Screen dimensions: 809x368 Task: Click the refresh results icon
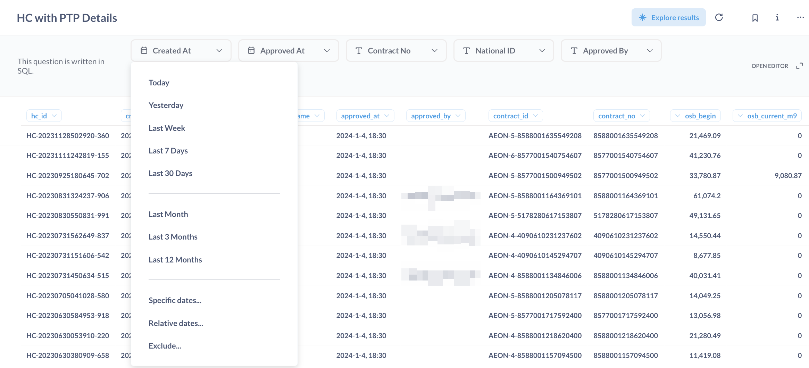tap(719, 17)
